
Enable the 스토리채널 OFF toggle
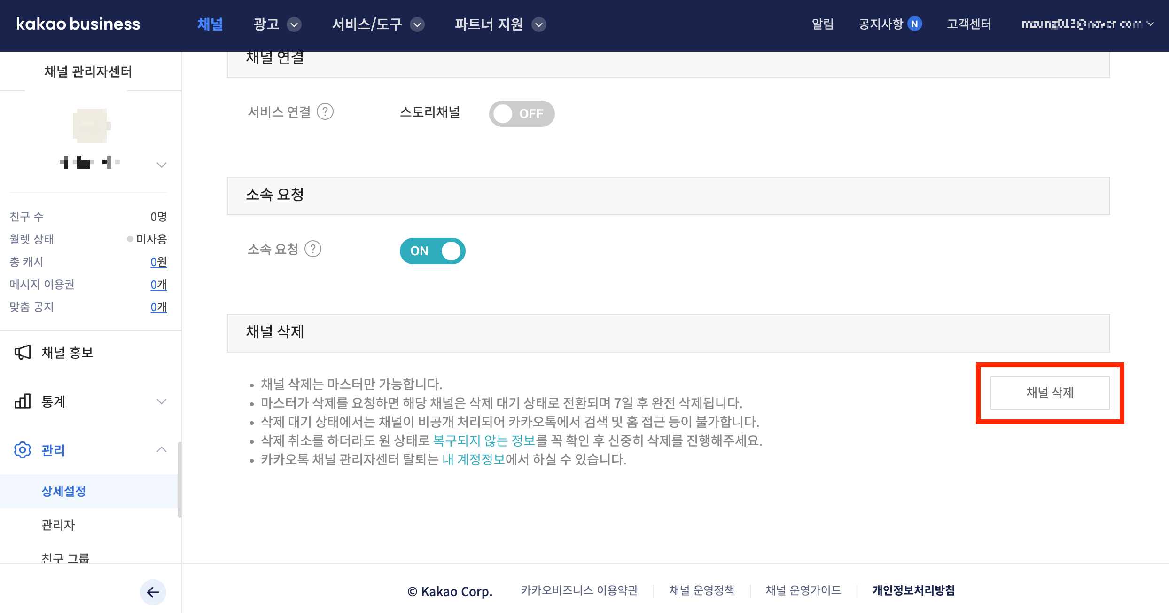(522, 114)
